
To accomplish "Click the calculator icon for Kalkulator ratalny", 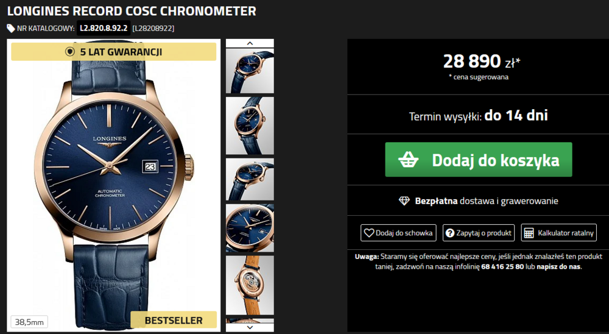I will (529, 233).
